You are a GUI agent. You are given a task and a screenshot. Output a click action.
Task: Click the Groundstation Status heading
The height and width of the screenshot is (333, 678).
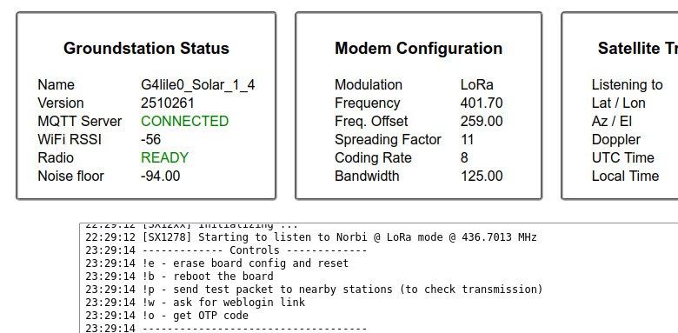point(146,48)
